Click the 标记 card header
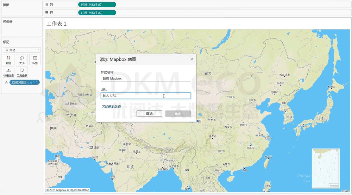The width and height of the screenshot is (352, 195). click(6, 42)
